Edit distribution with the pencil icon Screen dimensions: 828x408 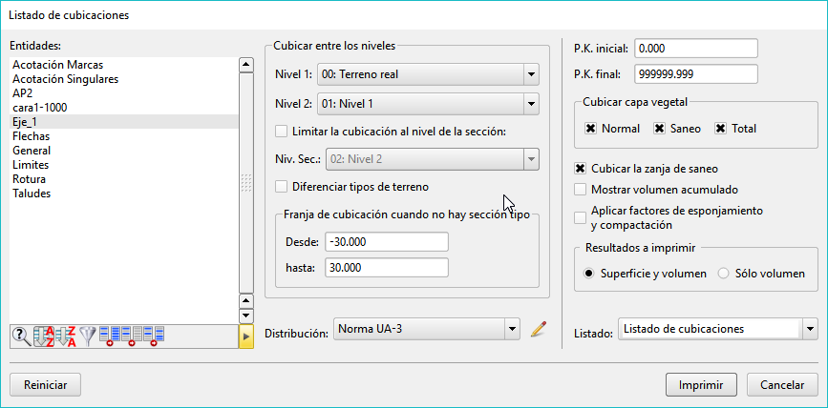pyautogui.click(x=539, y=330)
